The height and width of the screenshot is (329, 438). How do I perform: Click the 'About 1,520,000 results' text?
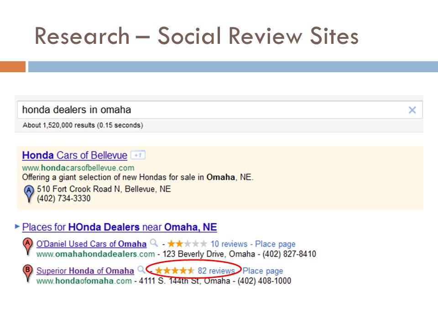pos(83,125)
